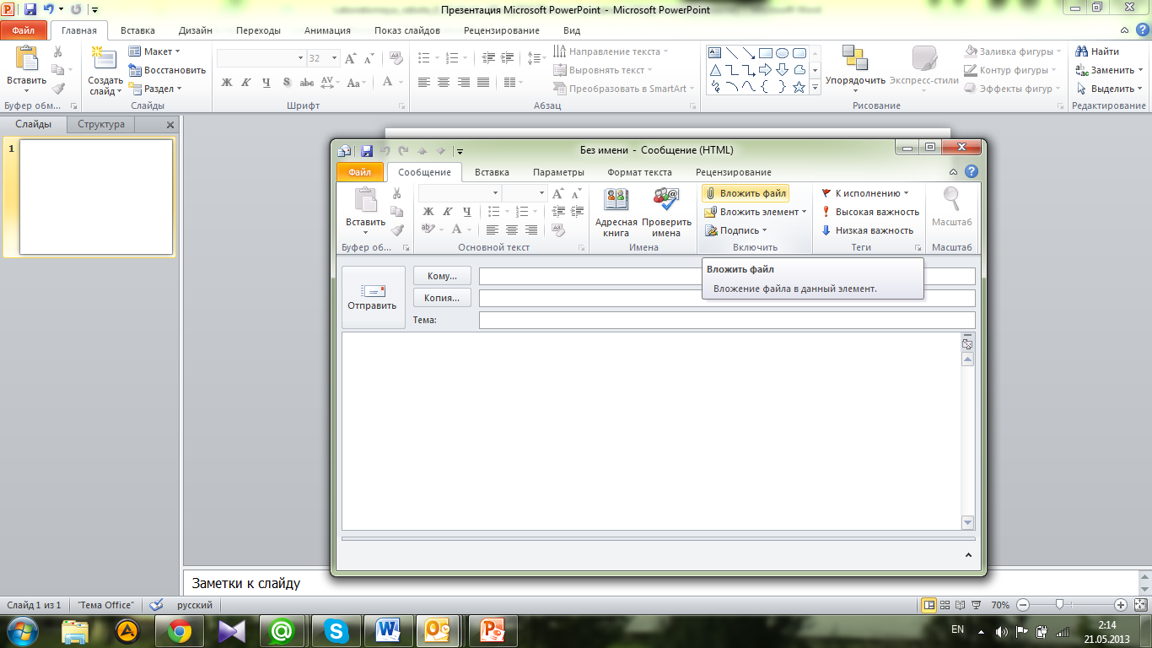
Task: Open PowerPoint font size 32 dropdown
Action: pos(335,58)
